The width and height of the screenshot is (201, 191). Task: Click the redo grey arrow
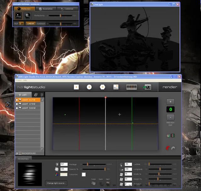click(x=173, y=148)
